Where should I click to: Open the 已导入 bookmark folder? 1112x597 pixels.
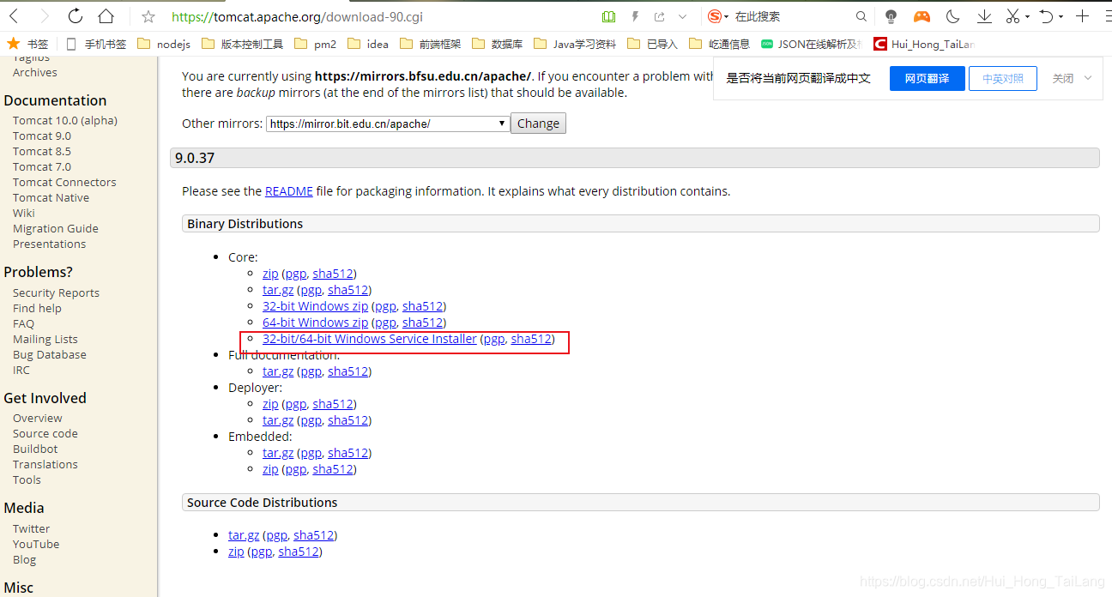[652, 44]
